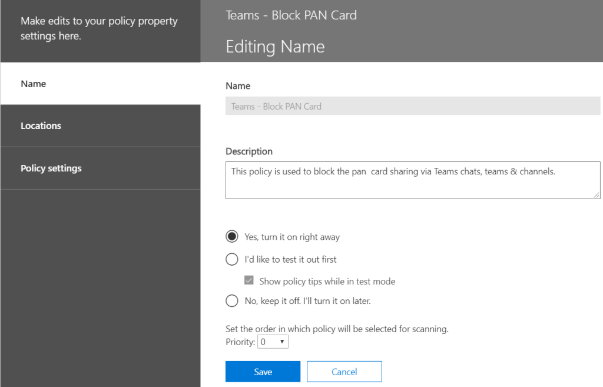The width and height of the screenshot is (603, 387).
Task: Click the "Name" label above the field
Action: [x=238, y=86]
